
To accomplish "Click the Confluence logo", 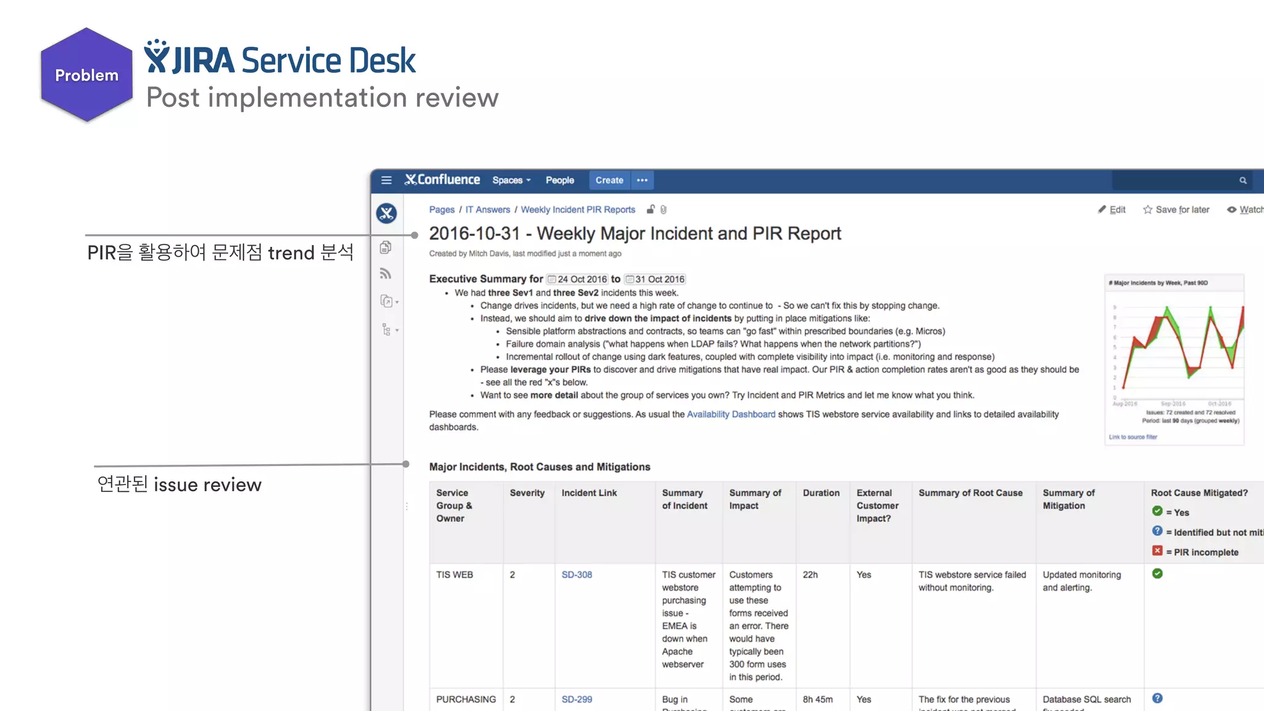I will [x=442, y=180].
